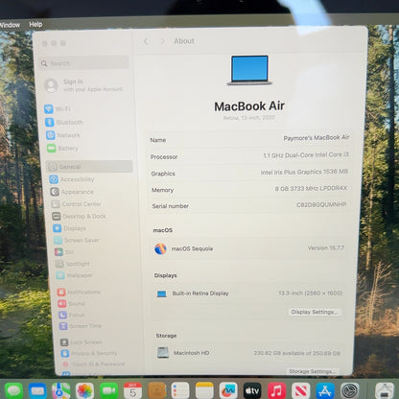Open Wallpaper settings
Screen dimensions: 399x399
(75, 275)
